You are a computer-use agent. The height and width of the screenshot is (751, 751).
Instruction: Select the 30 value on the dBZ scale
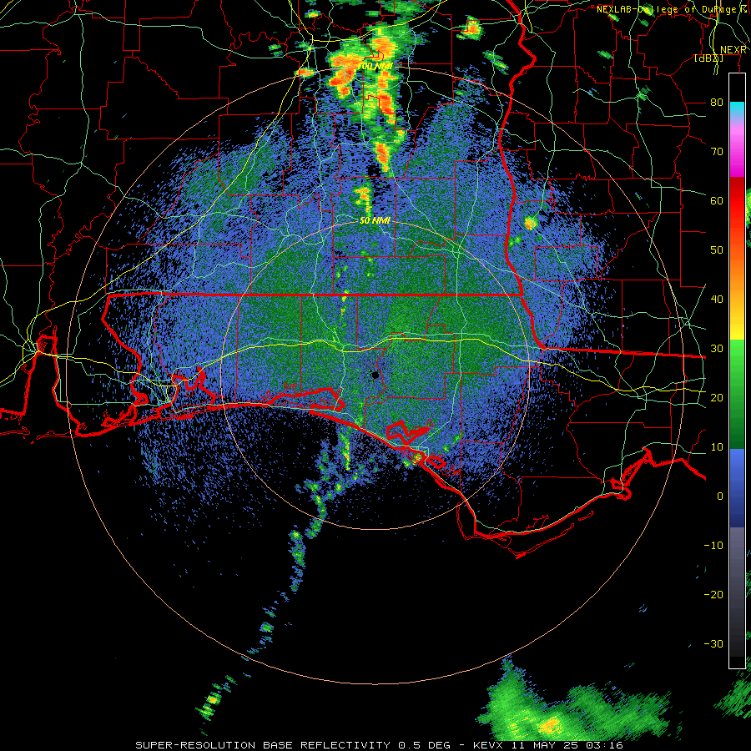point(717,349)
